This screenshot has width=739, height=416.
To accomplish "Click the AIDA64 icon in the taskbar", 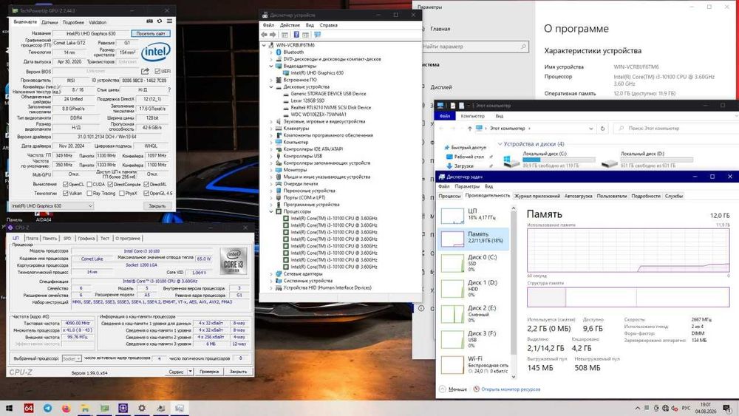I will click(x=29, y=408).
